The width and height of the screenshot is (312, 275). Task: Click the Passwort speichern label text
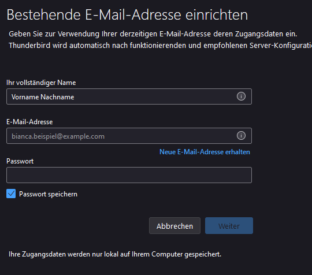click(48, 194)
